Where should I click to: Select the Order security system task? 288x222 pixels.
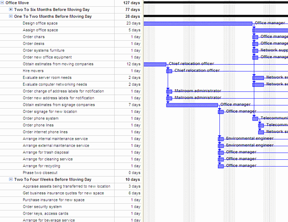coord(42,207)
